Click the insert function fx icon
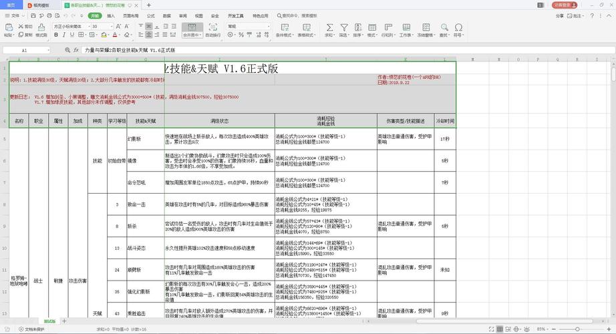 (x=75, y=50)
